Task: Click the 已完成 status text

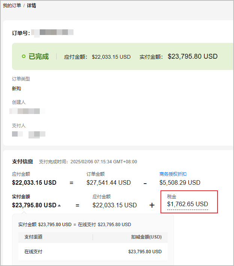Action: click(39, 56)
